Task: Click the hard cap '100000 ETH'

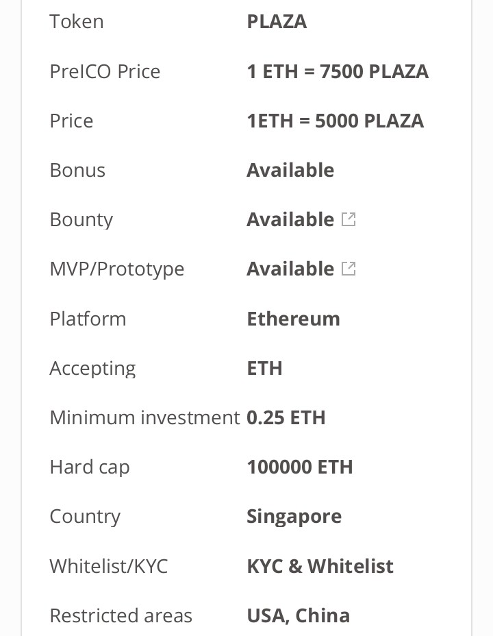Action: click(x=300, y=467)
